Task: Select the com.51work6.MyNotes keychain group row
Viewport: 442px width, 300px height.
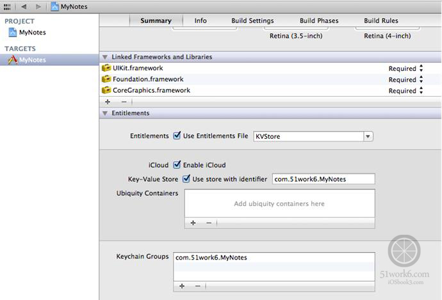Action: coord(274,258)
